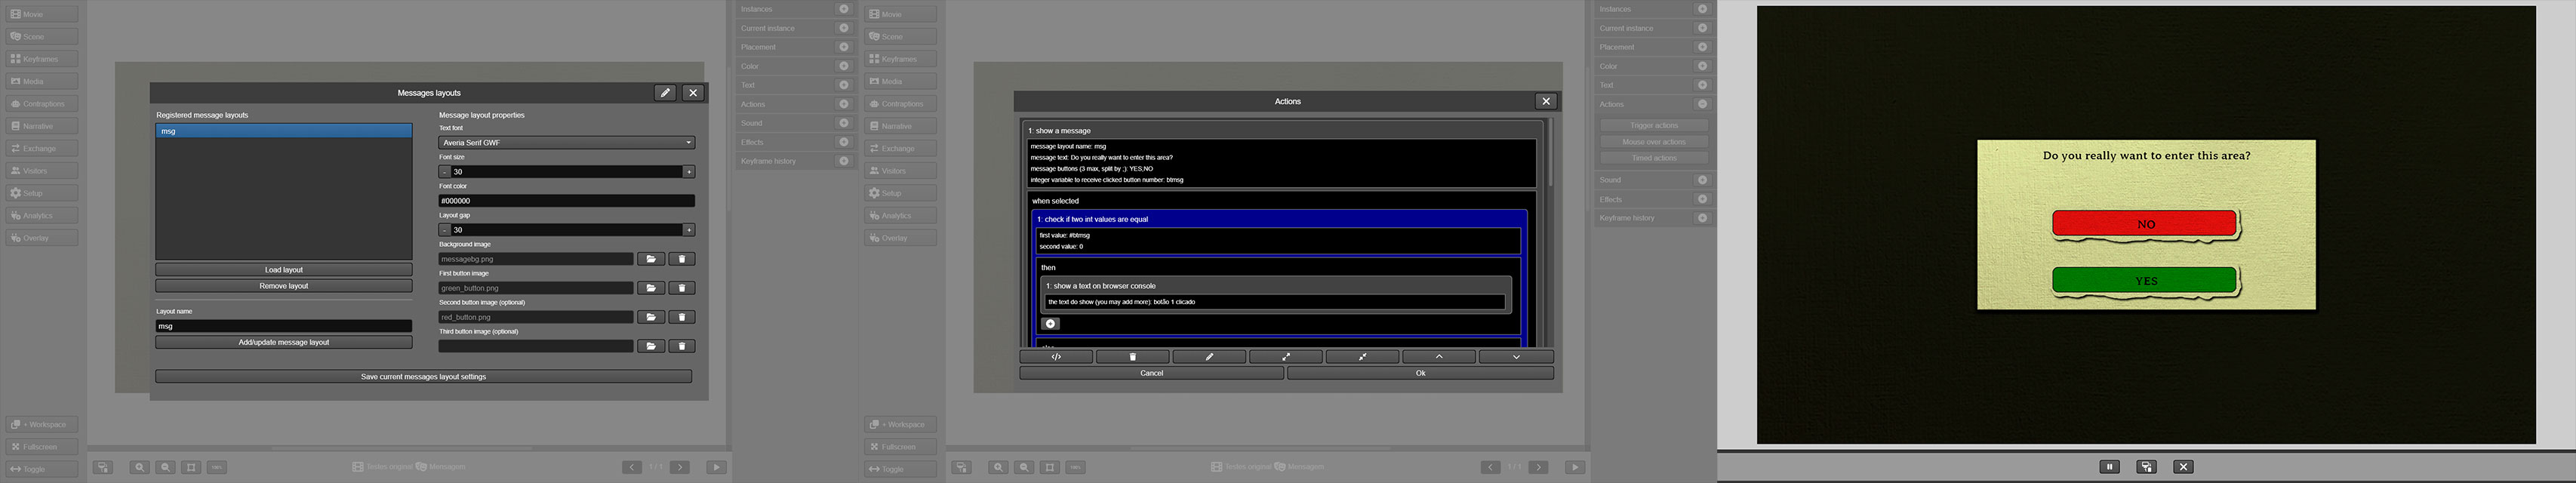Click the pencil edit icon in Messages layouts header

(x=665, y=93)
